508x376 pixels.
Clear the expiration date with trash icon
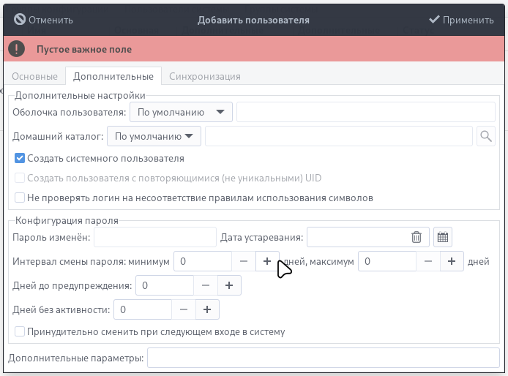point(416,237)
